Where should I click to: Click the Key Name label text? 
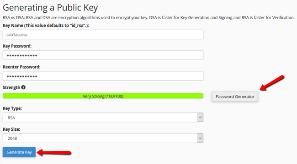tap(46, 26)
